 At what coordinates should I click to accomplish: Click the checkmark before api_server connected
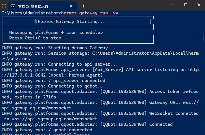coord(49,81)
